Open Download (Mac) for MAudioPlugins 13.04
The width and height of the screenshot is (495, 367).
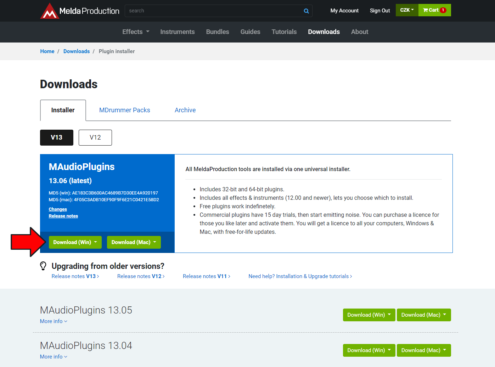point(424,350)
